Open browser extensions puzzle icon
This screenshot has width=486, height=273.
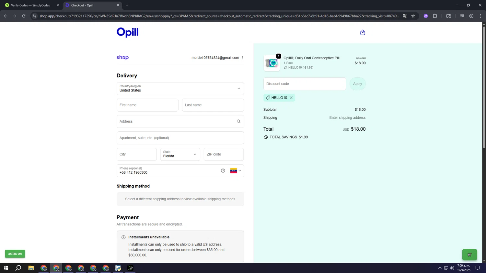435,16
